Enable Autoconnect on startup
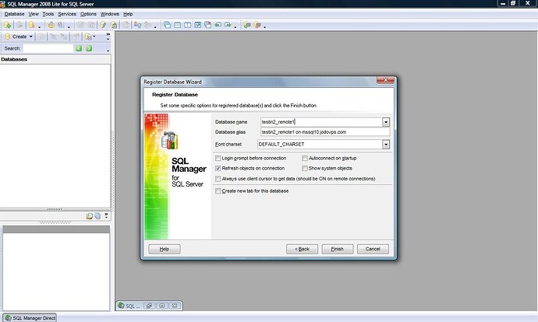Image resolution: width=538 pixels, height=322 pixels. pyautogui.click(x=305, y=158)
